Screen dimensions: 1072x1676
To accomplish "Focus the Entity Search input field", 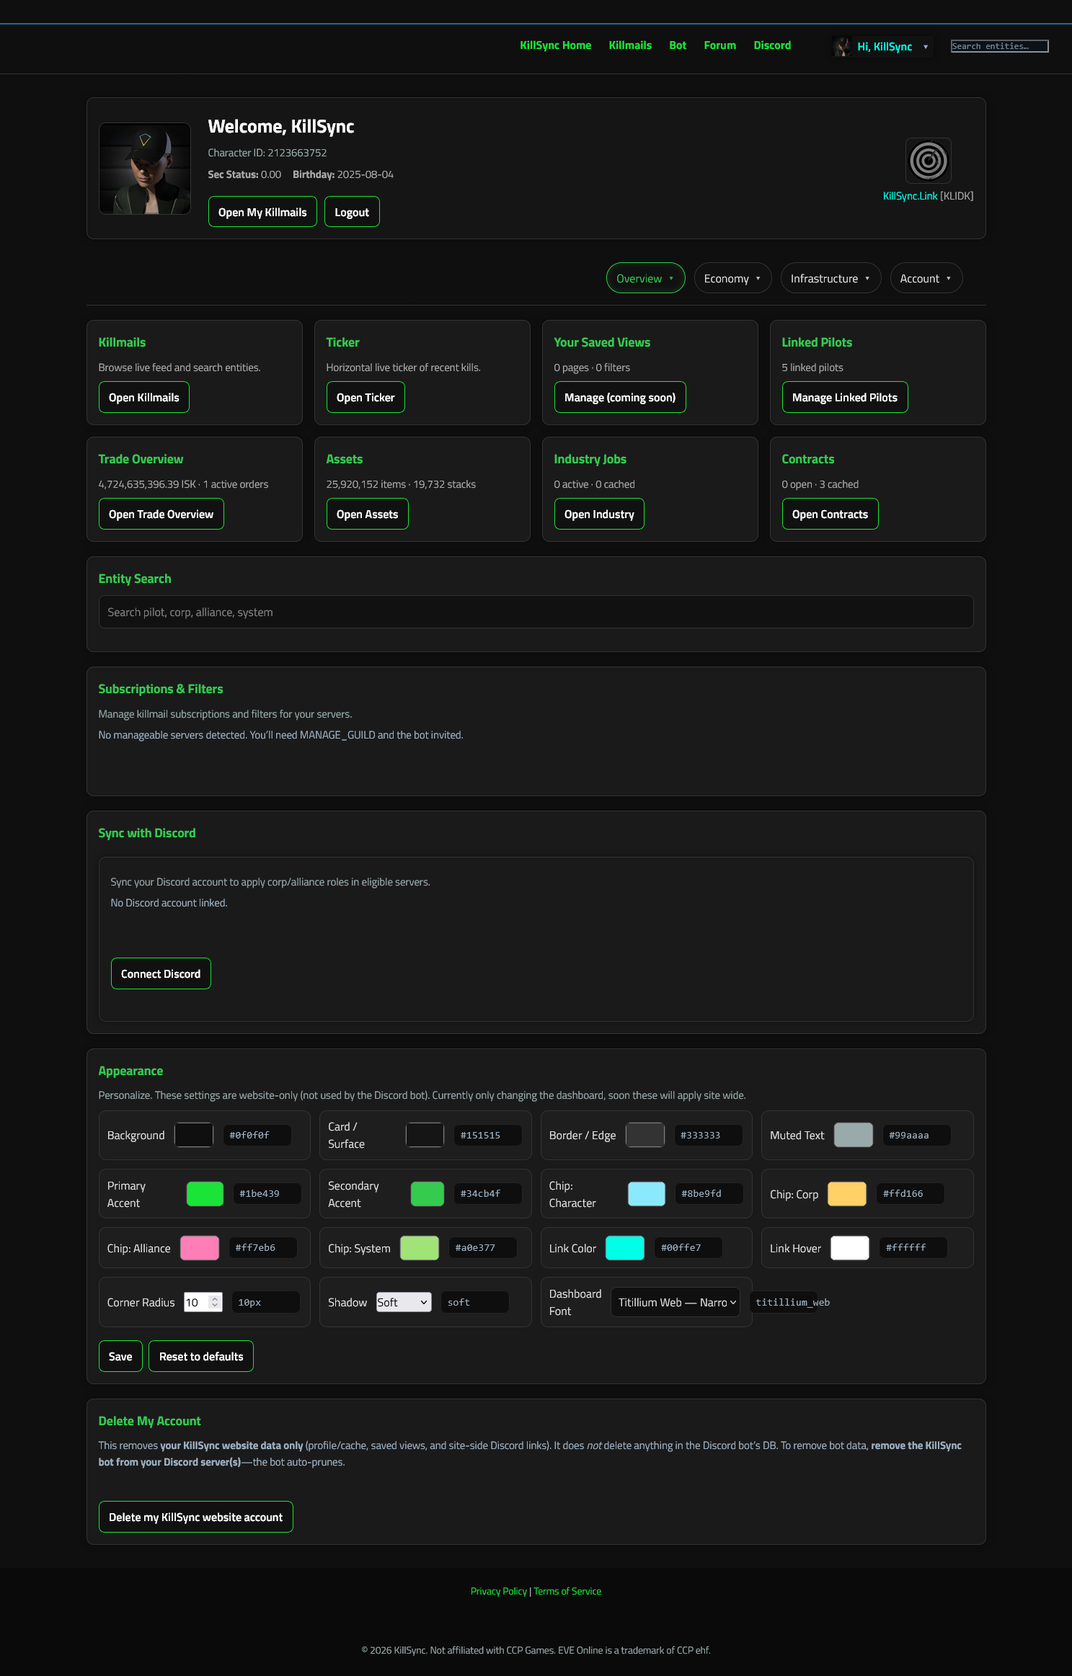I will click(536, 612).
